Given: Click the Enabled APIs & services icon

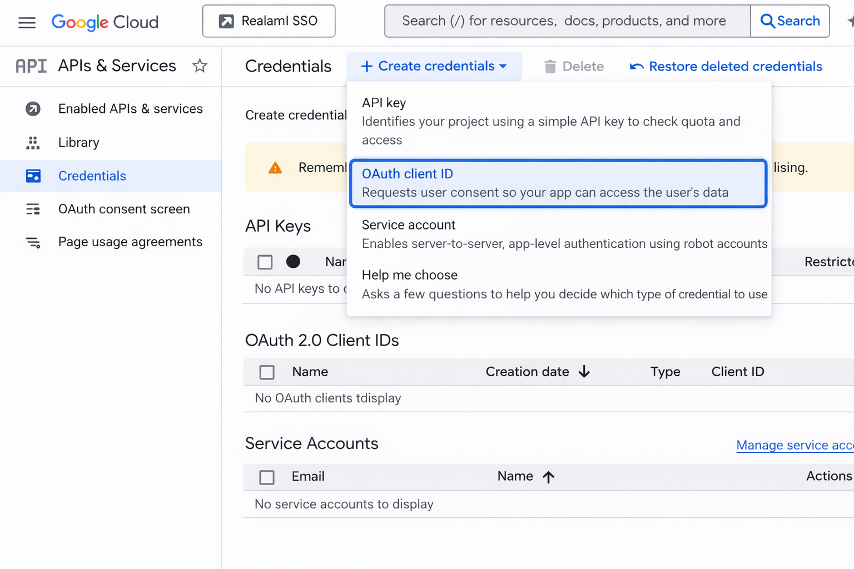Looking at the screenshot, I should pos(33,109).
